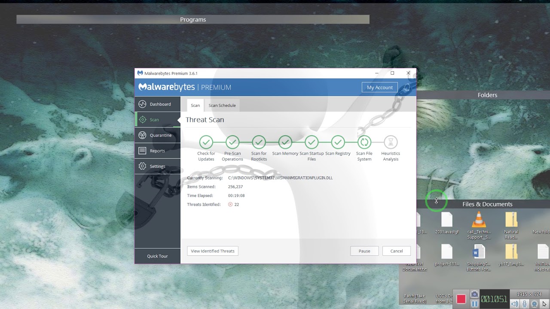Click the time elapsed value 00:19:08
The height and width of the screenshot is (309, 550).
click(236, 196)
